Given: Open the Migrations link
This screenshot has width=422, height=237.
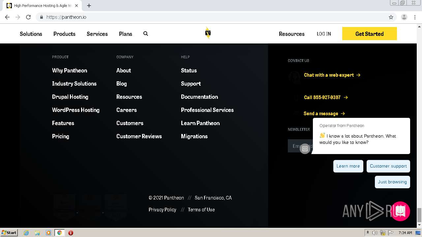Looking at the screenshot, I should pyautogui.click(x=195, y=136).
